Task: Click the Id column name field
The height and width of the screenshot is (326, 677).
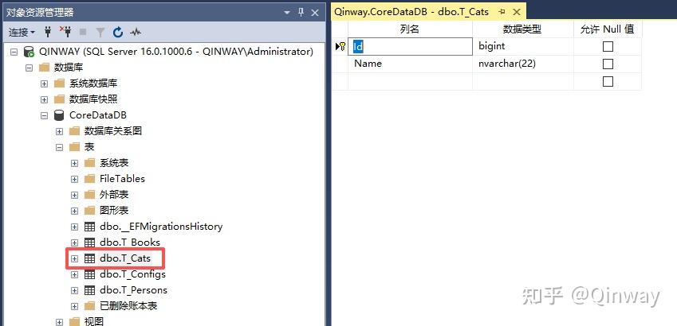Action: pos(410,46)
